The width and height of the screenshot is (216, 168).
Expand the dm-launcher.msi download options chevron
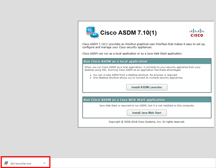pos(44,163)
